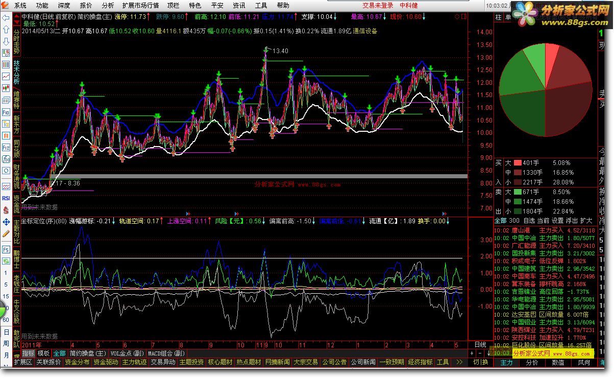
Task: Open the 分析 menu
Action: [108, 6]
